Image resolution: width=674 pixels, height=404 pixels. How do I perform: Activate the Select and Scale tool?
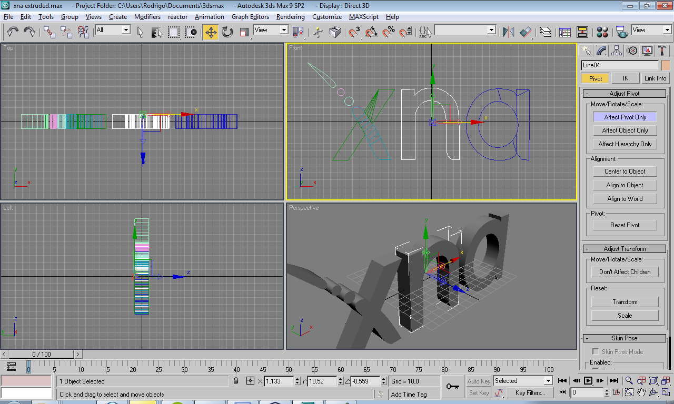click(244, 32)
